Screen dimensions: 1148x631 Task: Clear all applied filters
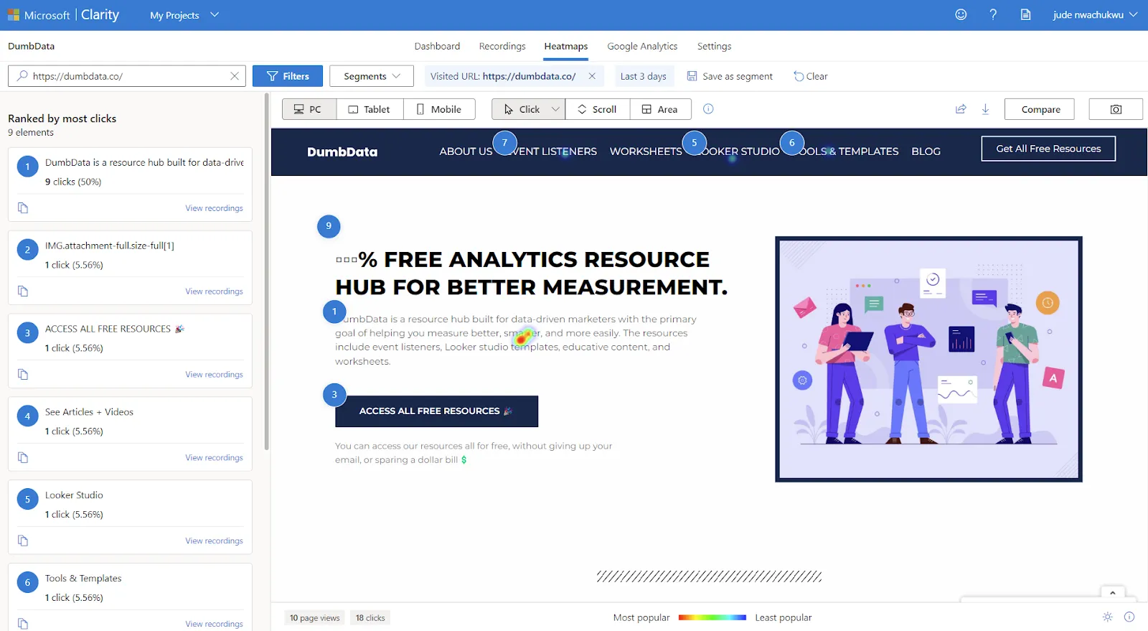click(811, 76)
